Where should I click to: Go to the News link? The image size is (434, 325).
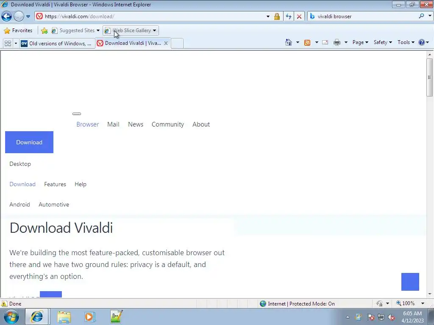click(136, 124)
